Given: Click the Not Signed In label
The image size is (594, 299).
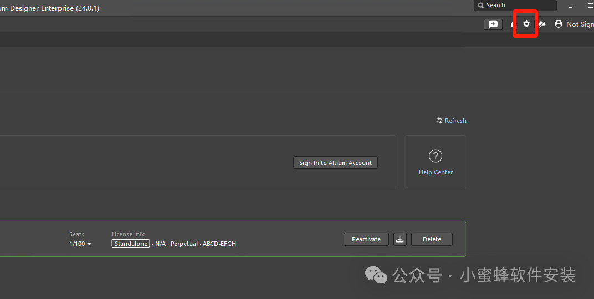Looking at the screenshot, I should (580, 24).
